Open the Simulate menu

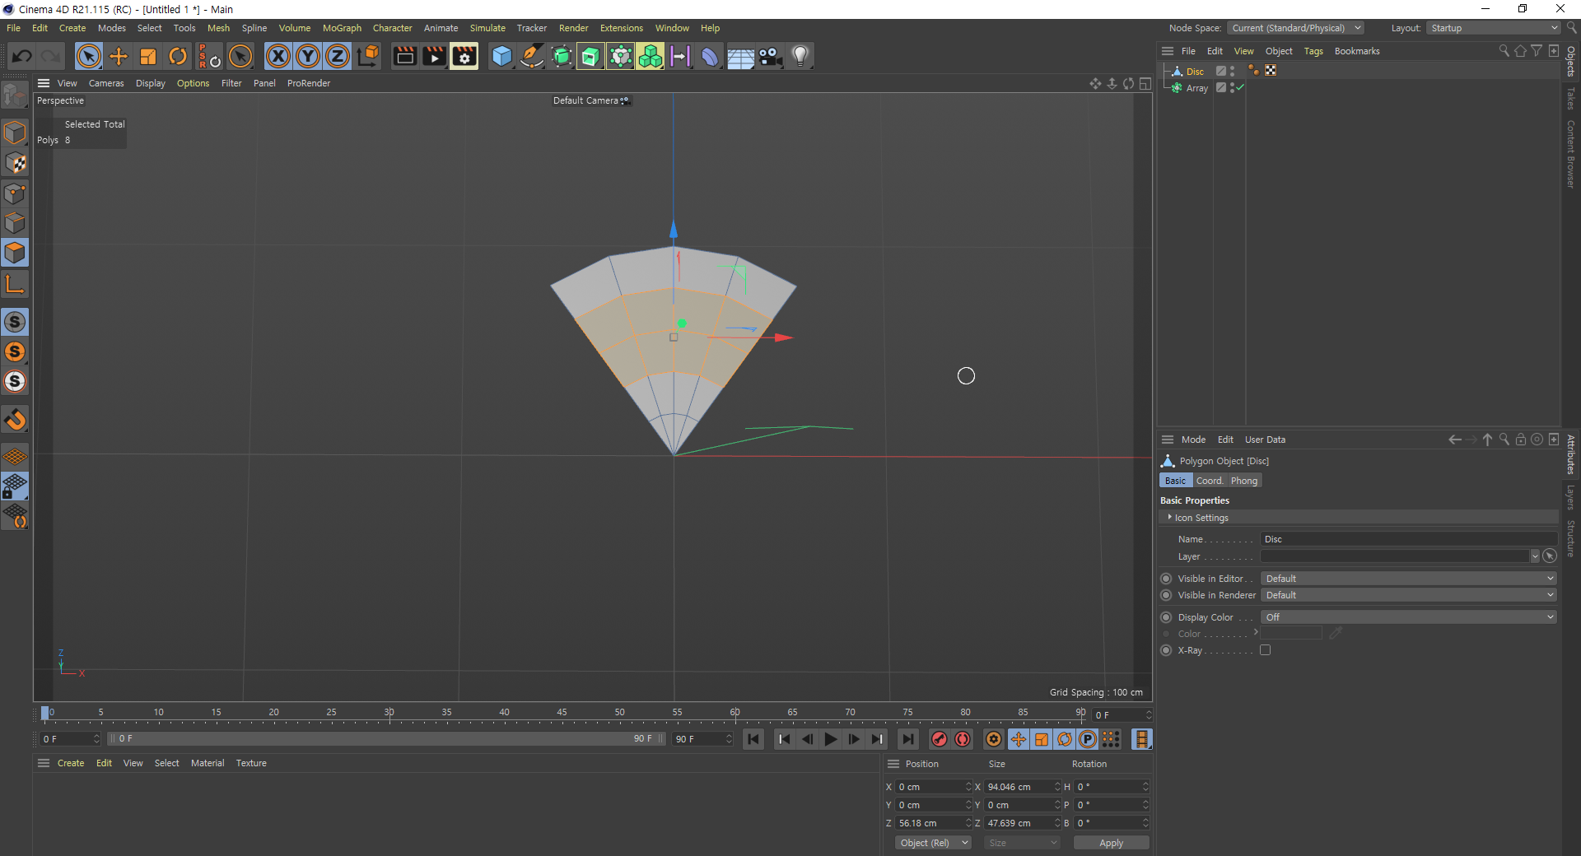(x=487, y=28)
